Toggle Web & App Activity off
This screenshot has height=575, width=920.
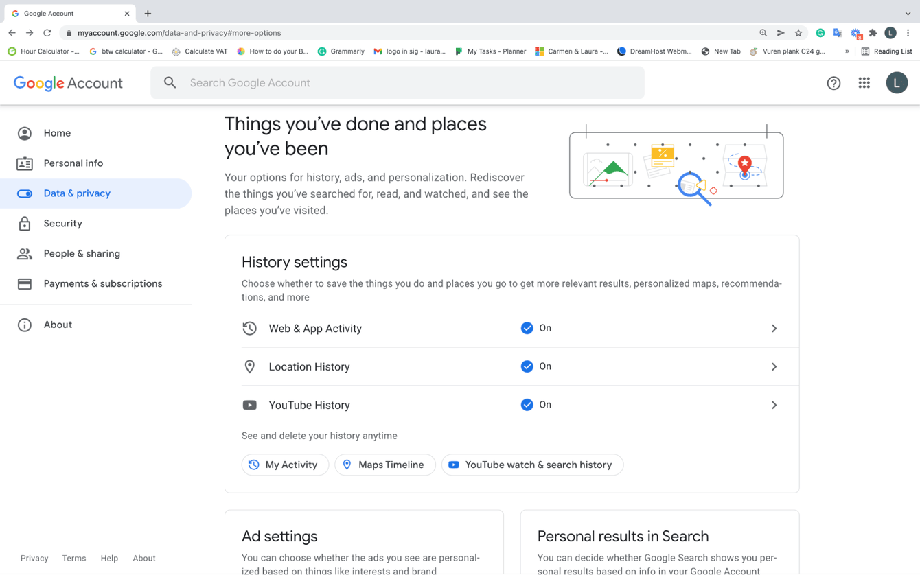527,328
